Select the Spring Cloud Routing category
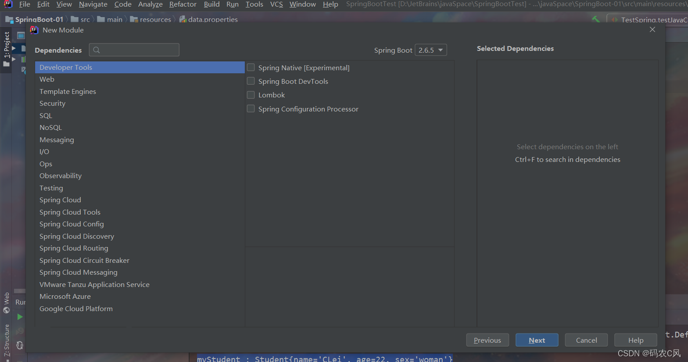This screenshot has height=362, width=688. 140,248
